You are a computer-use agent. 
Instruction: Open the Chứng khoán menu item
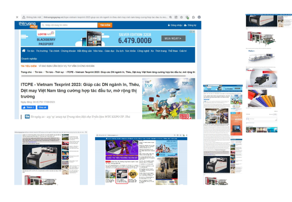pyautogui.click(x=68, y=51)
